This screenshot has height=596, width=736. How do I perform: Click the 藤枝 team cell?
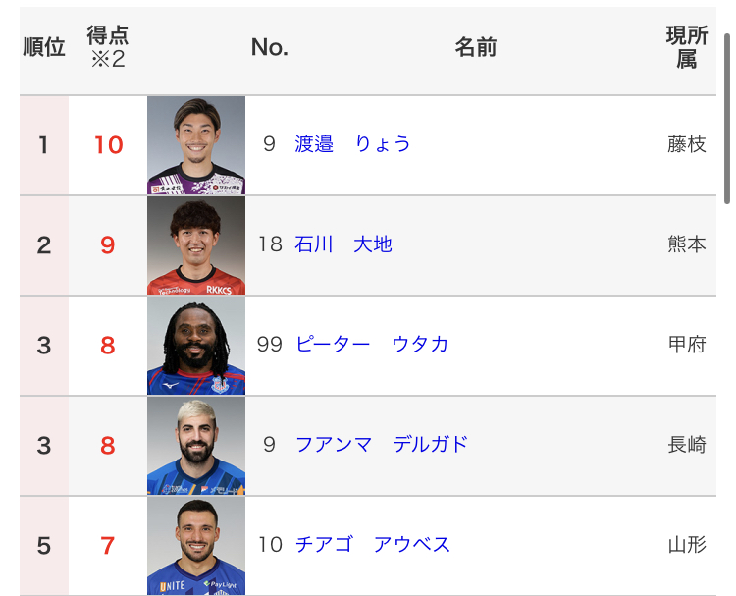pyautogui.click(x=687, y=144)
